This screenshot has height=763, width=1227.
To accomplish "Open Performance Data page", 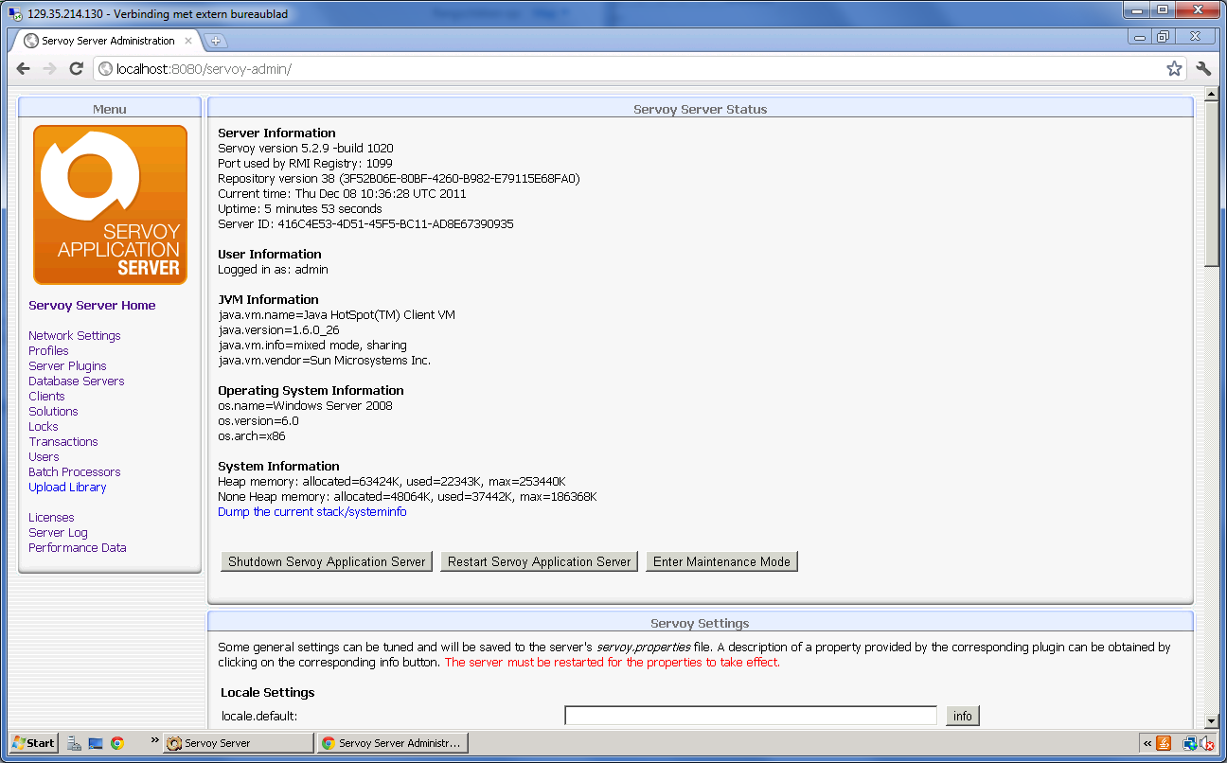I will point(77,547).
